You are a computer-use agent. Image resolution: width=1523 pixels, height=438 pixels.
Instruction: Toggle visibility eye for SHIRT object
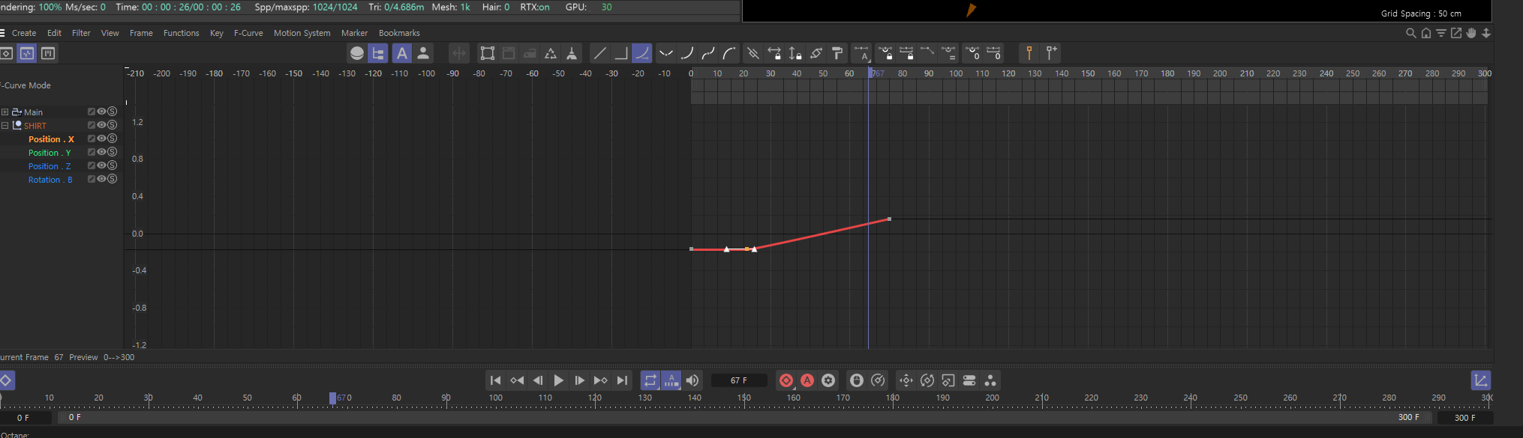[x=101, y=125]
